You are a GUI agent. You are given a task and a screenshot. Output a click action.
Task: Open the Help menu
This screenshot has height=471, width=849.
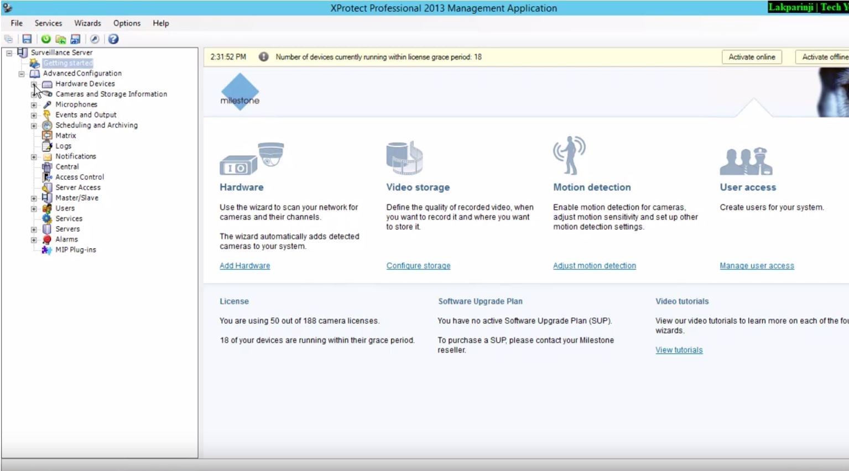coord(161,23)
